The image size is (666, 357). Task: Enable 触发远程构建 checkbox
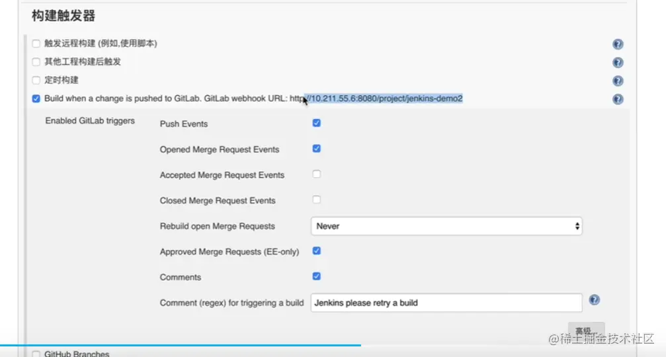point(36,44)
